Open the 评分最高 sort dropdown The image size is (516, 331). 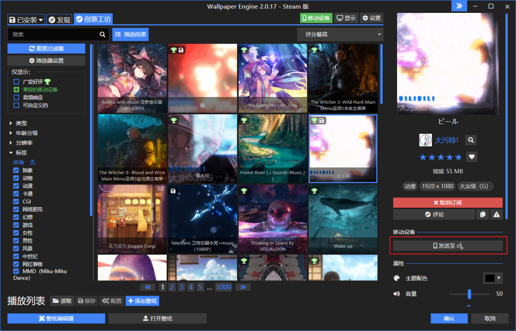[x=340, y=34]
